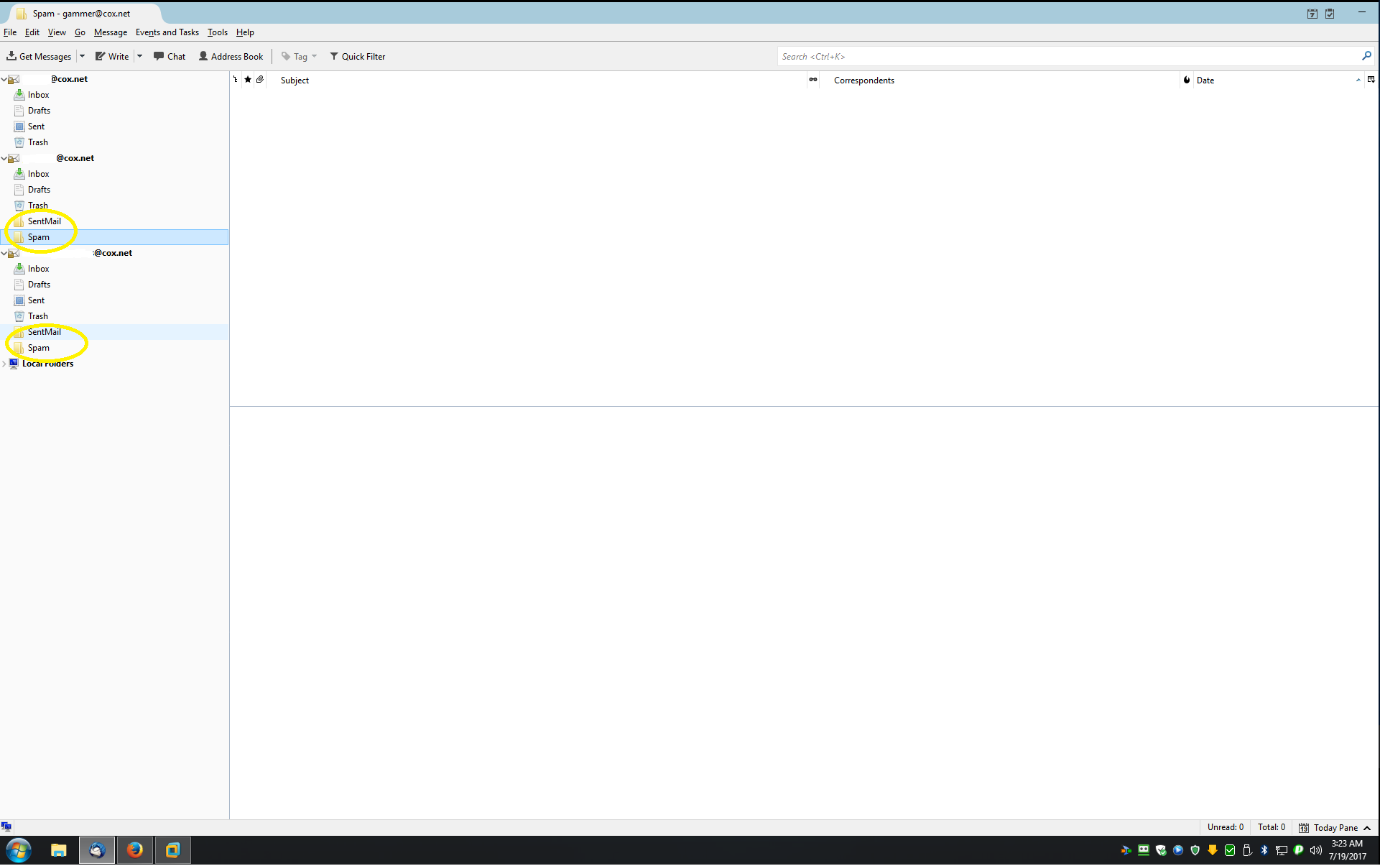Screen dimensions: 1380x866
Task: Open the Address Book
Action: click(x=231, y=56)
